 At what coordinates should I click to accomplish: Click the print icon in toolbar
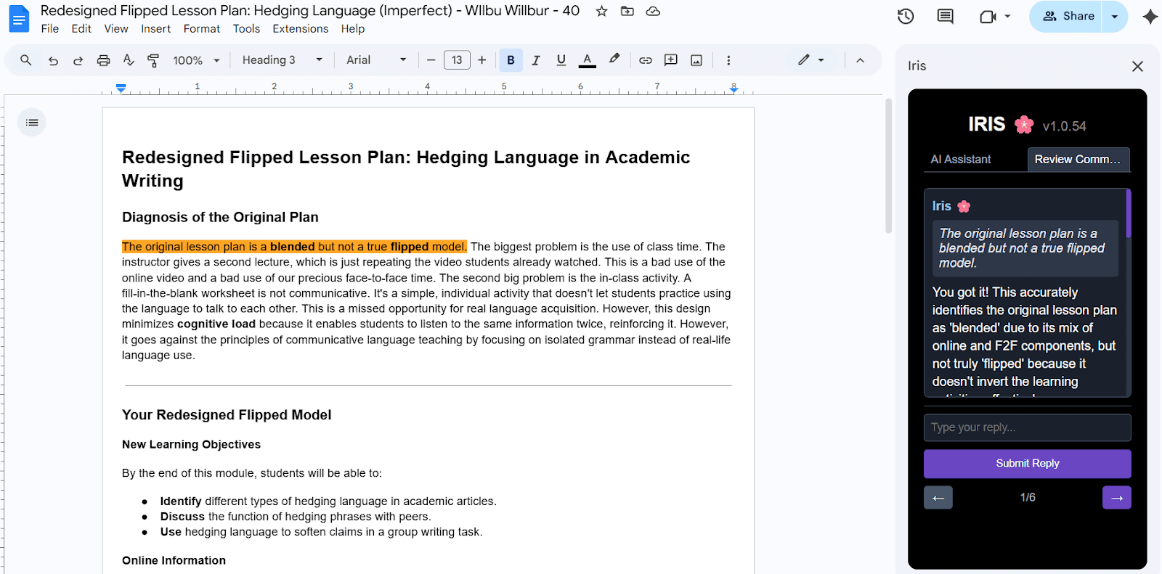pyautogui.click(x=103, y=60)
